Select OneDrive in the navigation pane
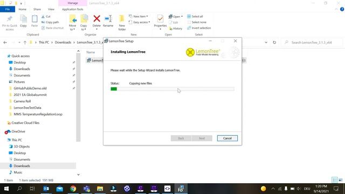Image resolution: width=345 pixels, height=194 pixels. [x=18, y=131]
